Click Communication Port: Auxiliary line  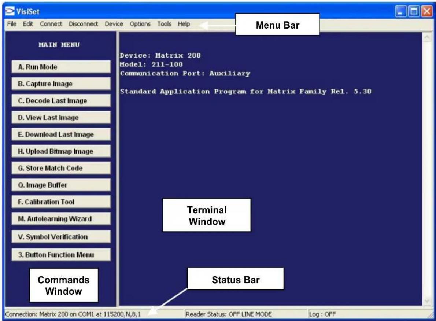point(185,73)
